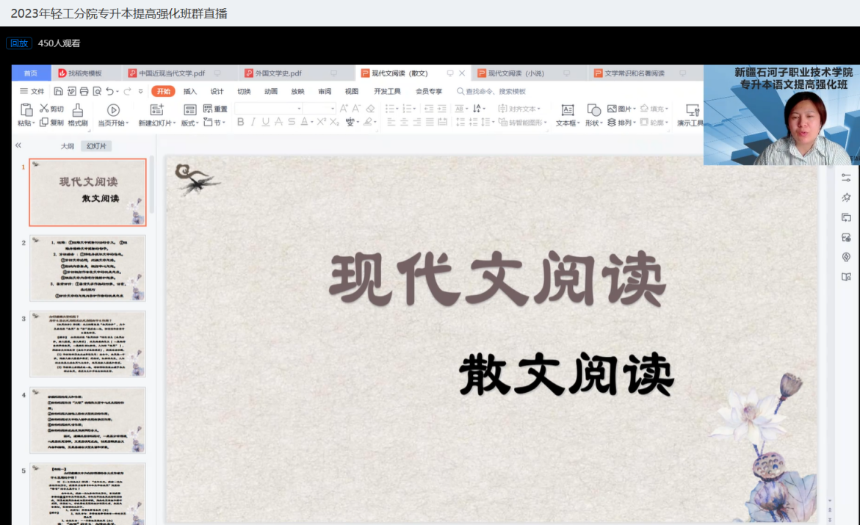Click the Reset (重置) button
The height and width of the screenshot is (525, 860).
[x=216, y=109]
